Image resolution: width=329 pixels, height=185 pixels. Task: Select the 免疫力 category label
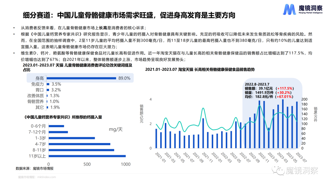37,84
